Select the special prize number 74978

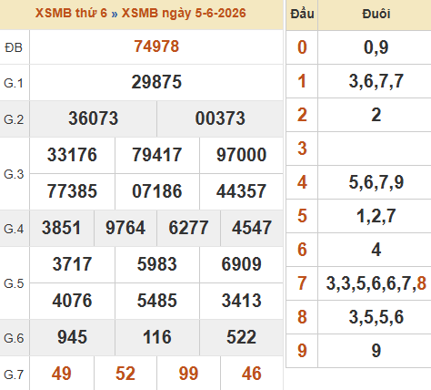[156, 46]
